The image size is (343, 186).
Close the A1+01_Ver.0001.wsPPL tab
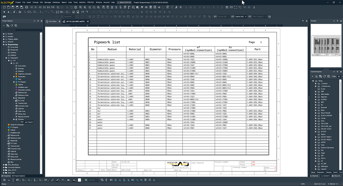(88, 21)
